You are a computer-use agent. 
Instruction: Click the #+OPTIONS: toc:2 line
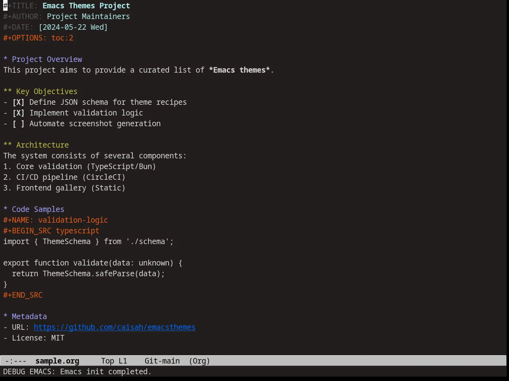(38, 38)
